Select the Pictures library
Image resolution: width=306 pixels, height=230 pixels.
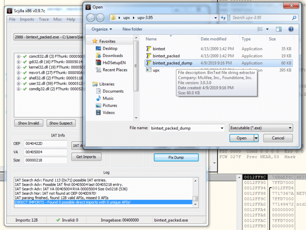pyautogui.click(x=110, y=105)
